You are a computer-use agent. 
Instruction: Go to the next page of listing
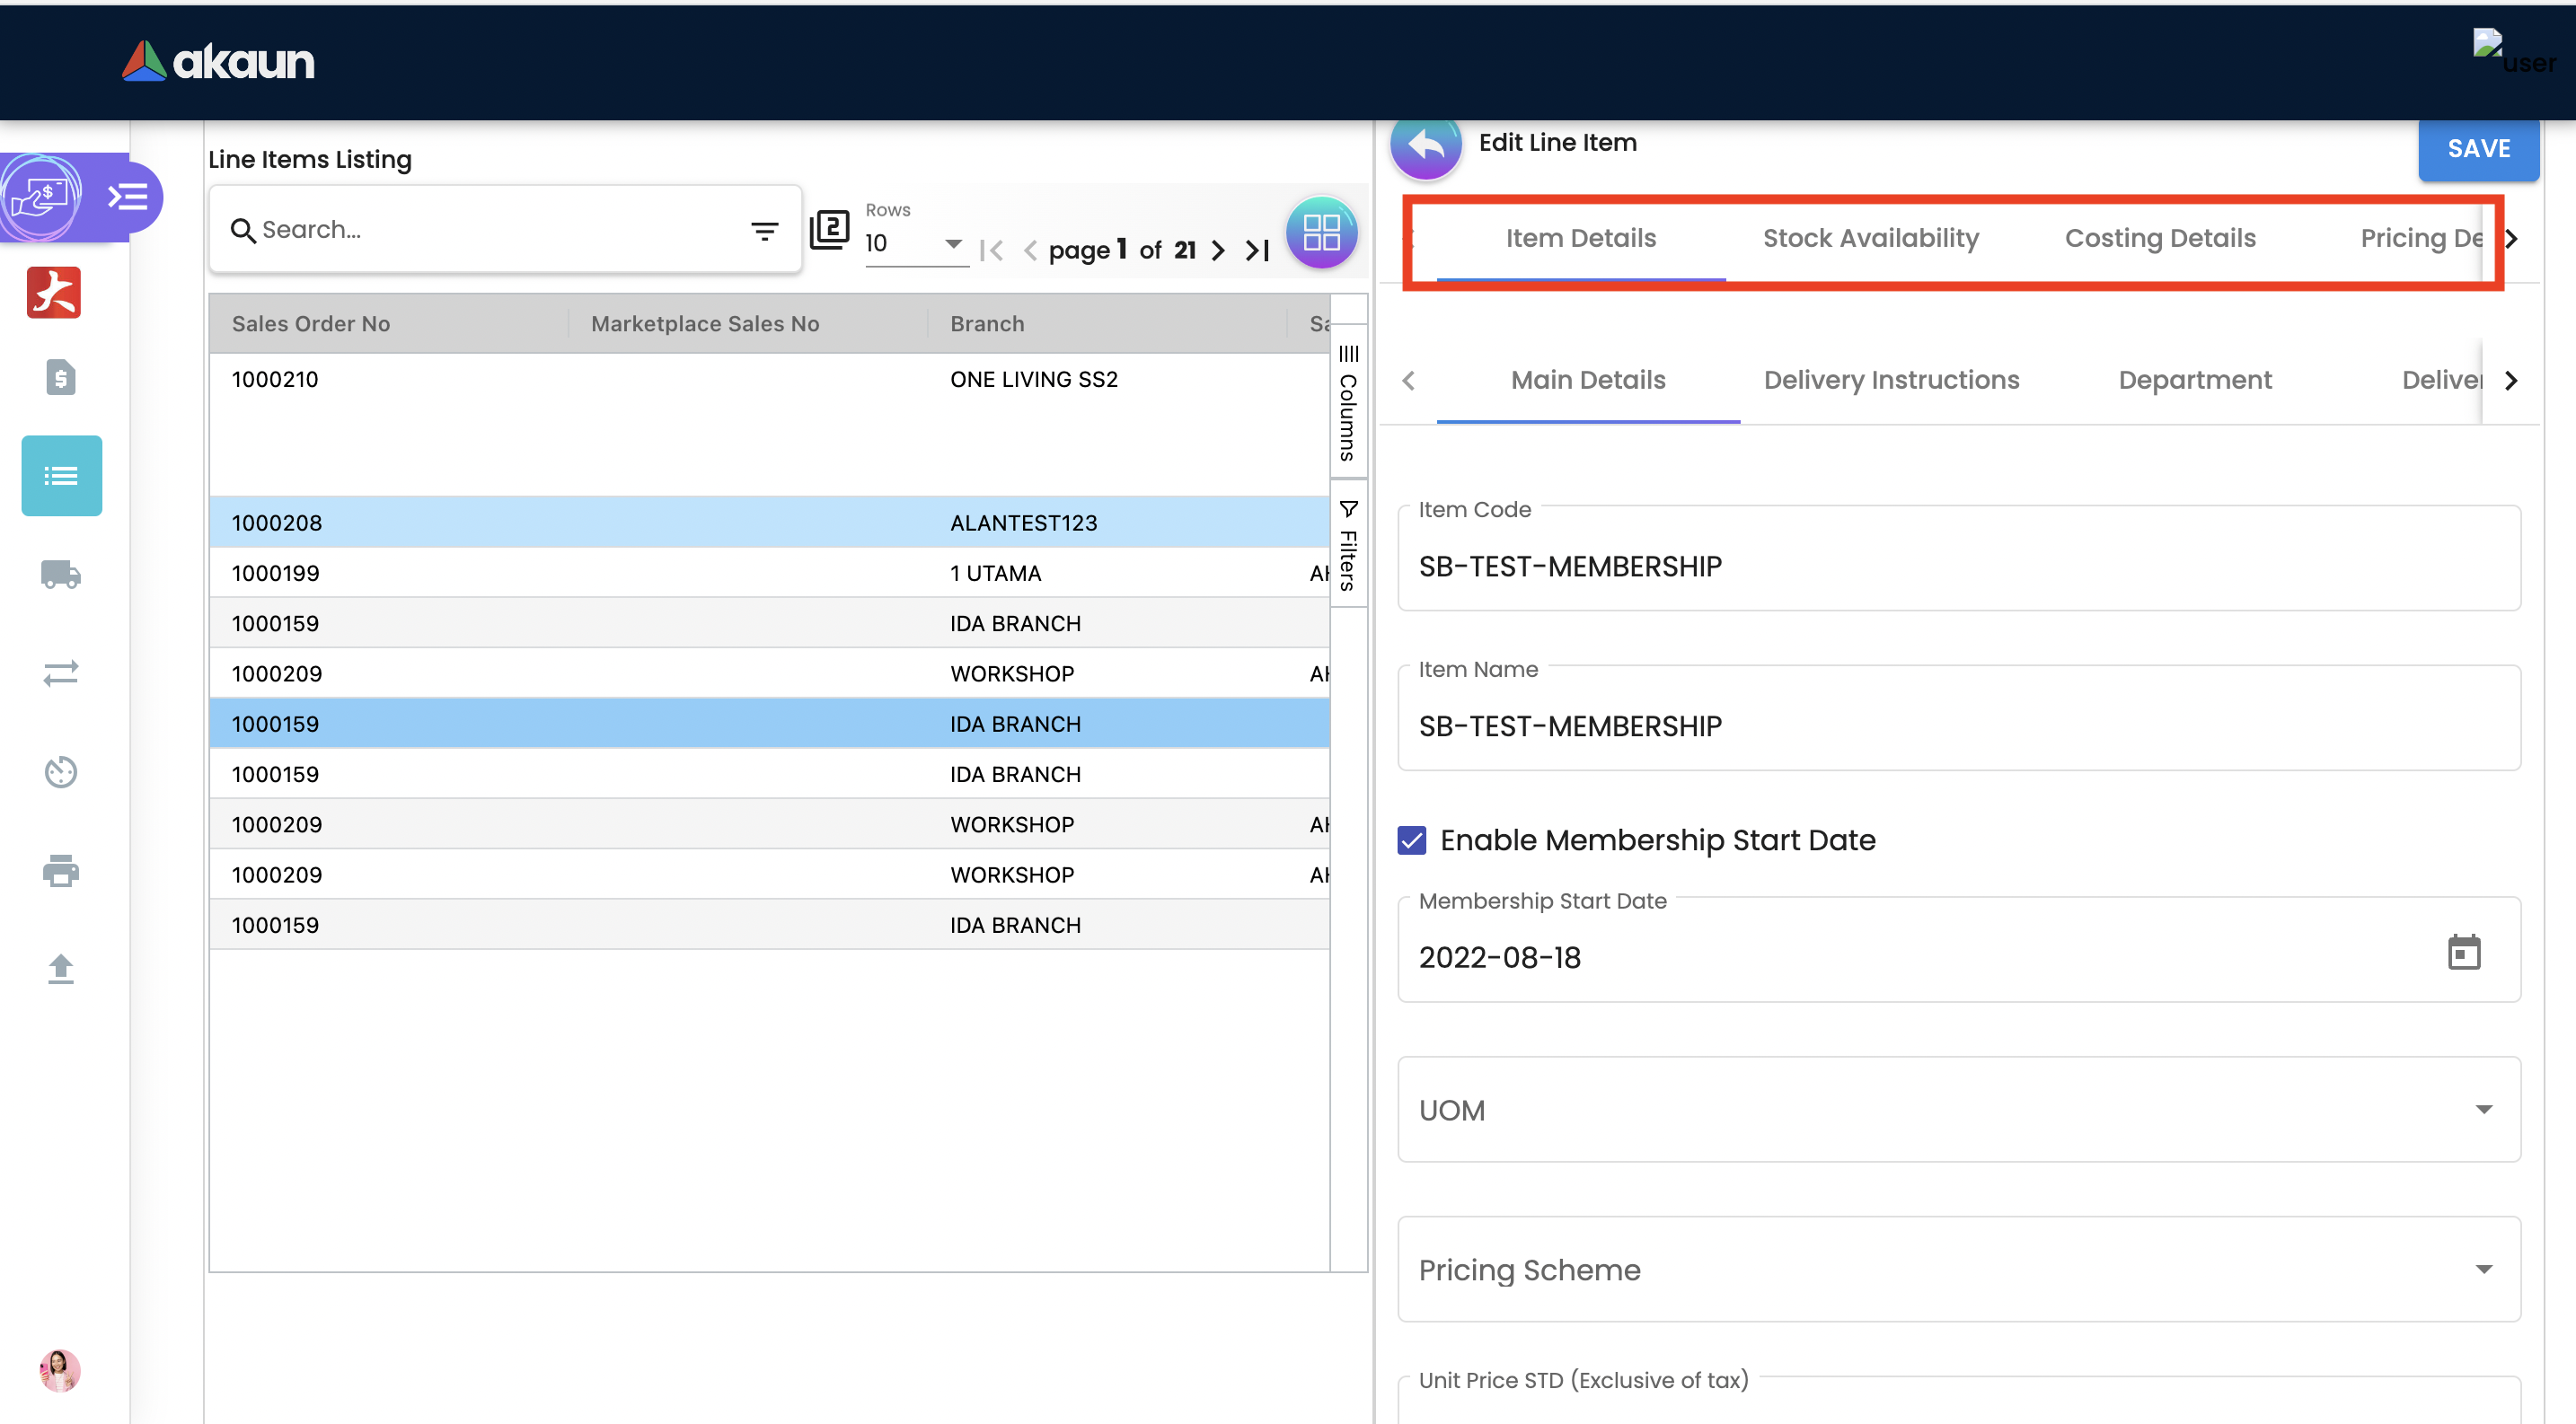coord(1217,251)
